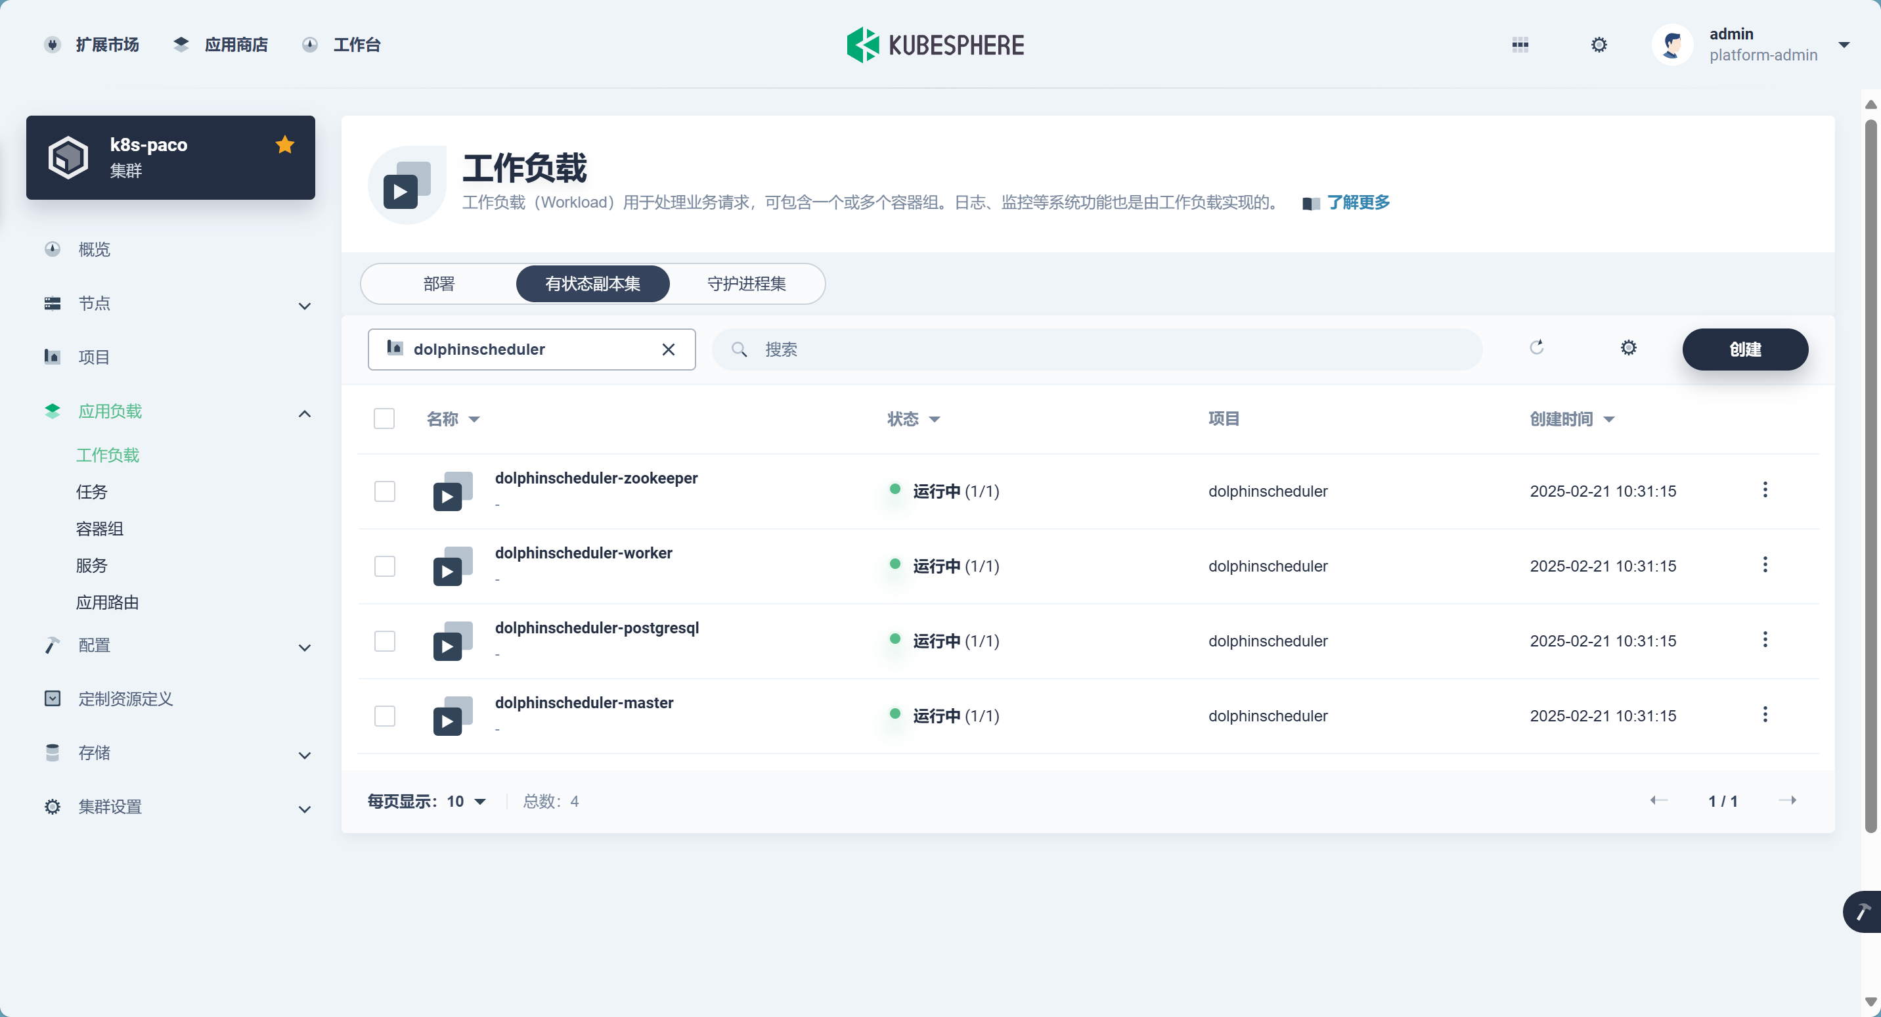Viewport: 1881px width, 1017px height.
Task: Tick the dolphinscheduler-postgresql checkbox
Action: pyautogui.click(x=384, y=641)
